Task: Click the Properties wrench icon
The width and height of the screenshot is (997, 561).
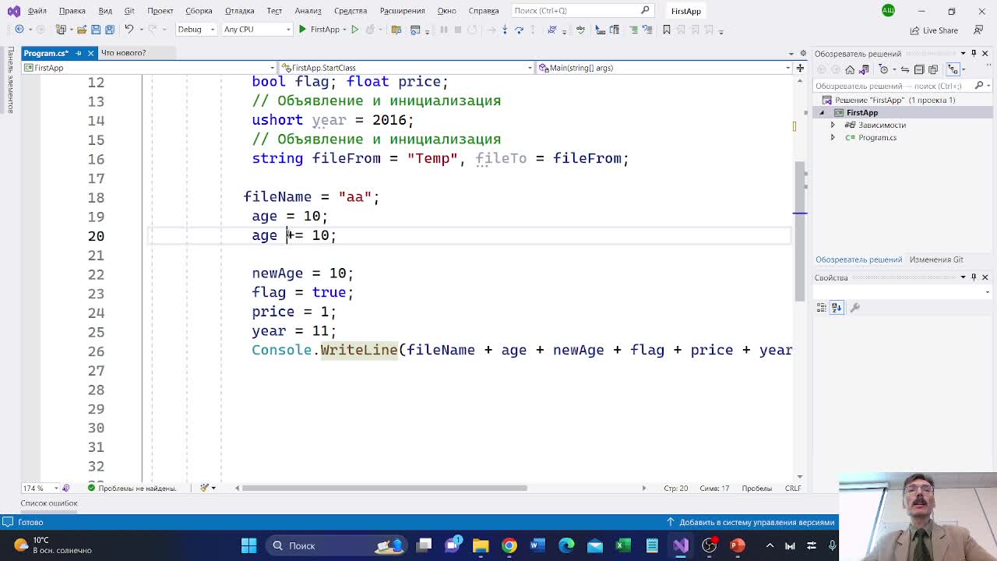Action: coord(854,308)
